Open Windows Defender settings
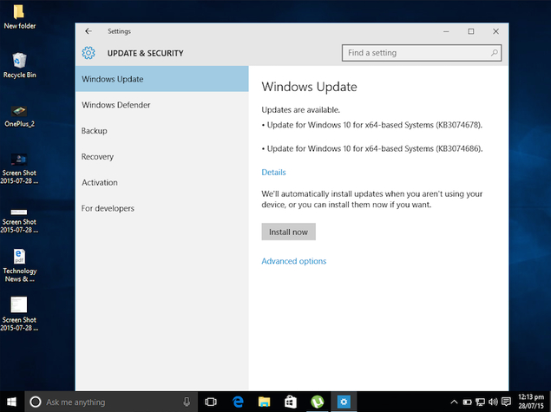The image size is (551, 412). (x=161, y=105)
